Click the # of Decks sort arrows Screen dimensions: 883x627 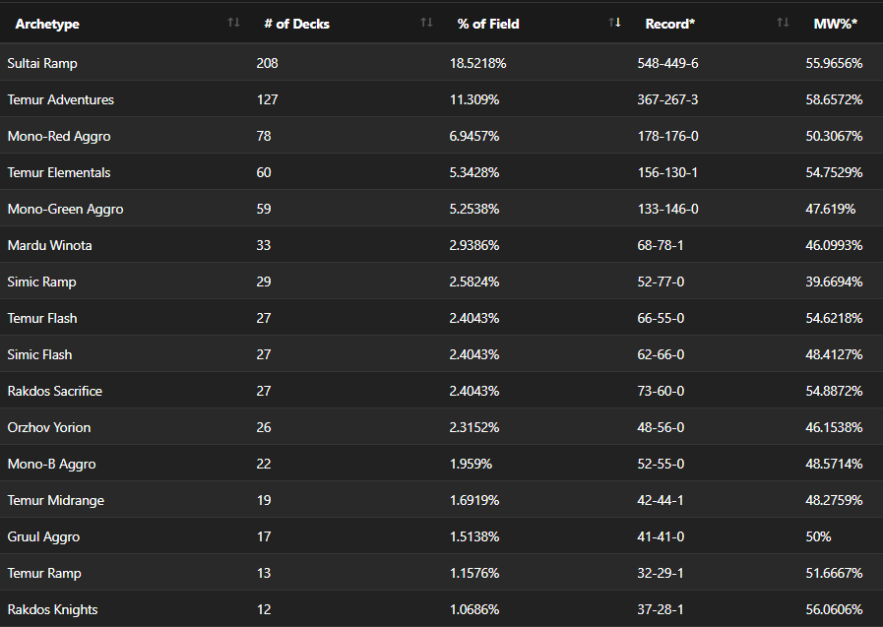[x=426, y=23]
